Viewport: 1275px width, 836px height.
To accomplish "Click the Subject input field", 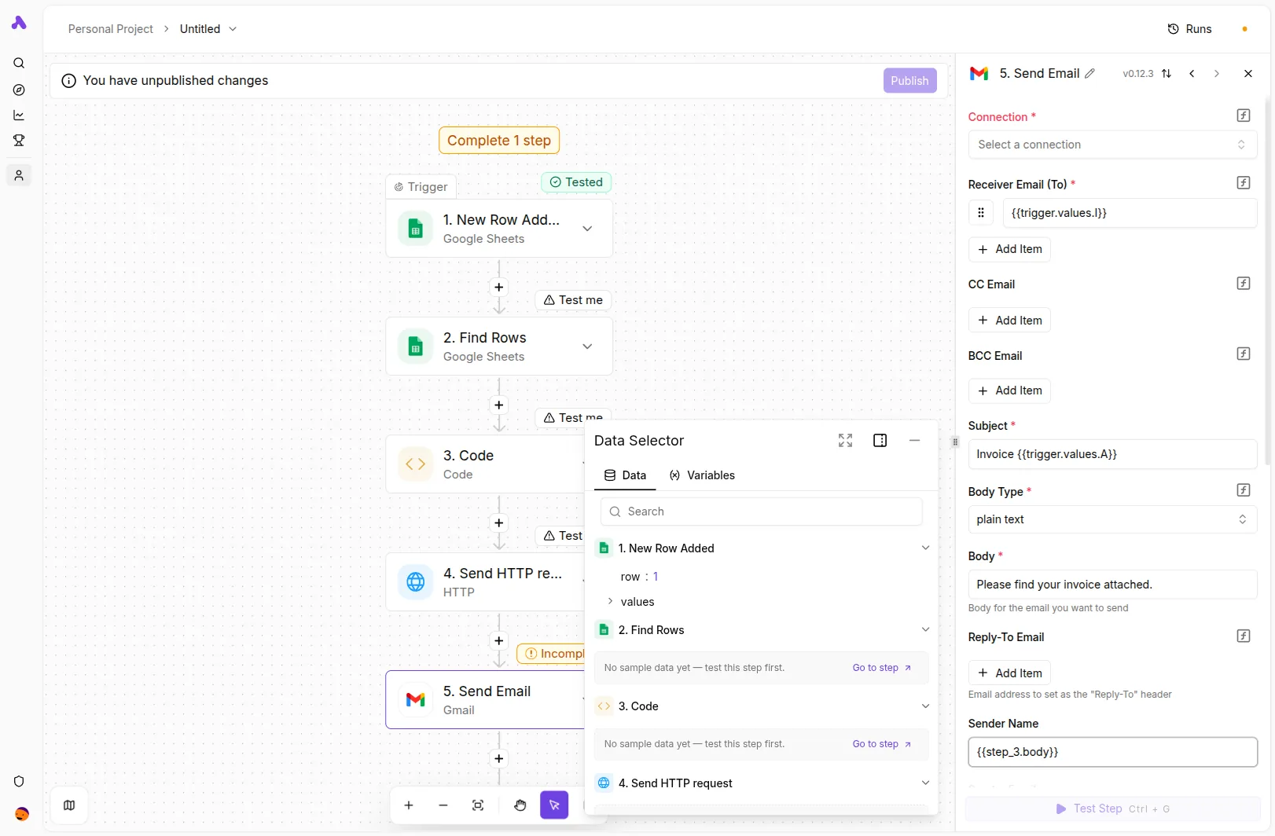I will point(1112,454).
